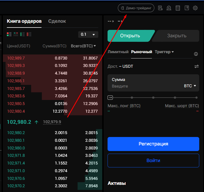Click the bookmark guide icon

pyautogui.click(x=187, y=8)
